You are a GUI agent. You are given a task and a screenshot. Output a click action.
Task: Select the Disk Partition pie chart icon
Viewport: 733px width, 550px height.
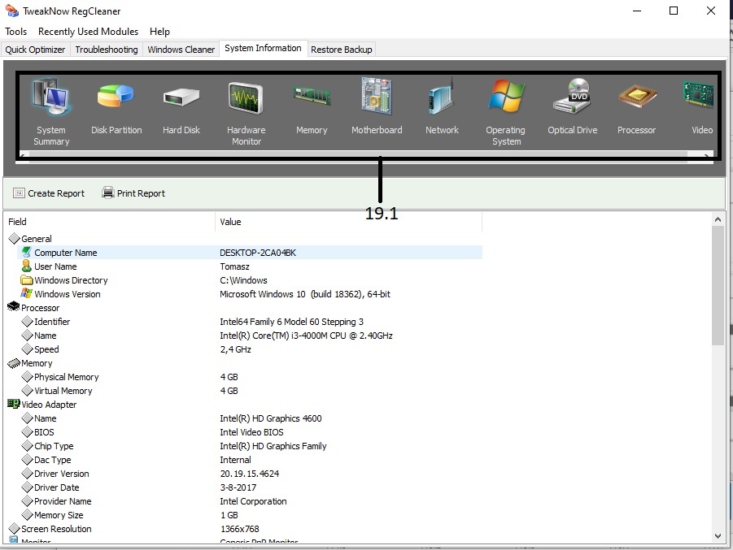tap(116, 97)
